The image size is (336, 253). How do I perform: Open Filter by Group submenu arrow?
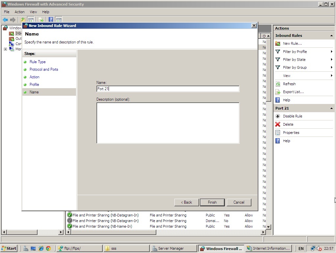click(331, 67)
